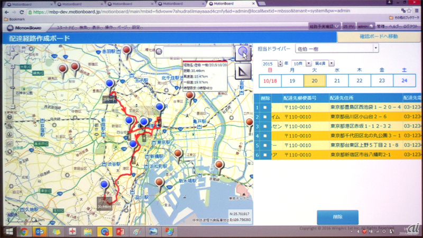Click the blue goal pin showing 30.44km

tap(104, 186)
